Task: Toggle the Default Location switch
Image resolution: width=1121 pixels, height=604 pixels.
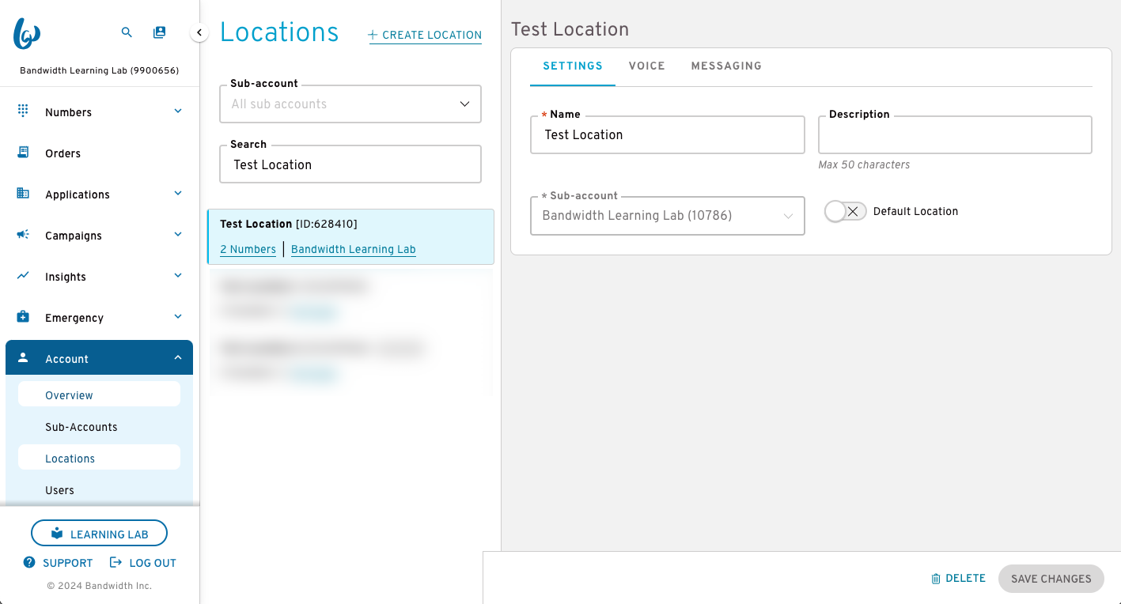Action: coord(845,211)
